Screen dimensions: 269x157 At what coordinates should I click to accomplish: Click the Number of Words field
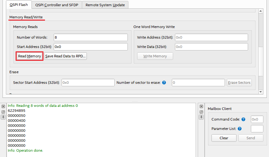click(91, 37)
